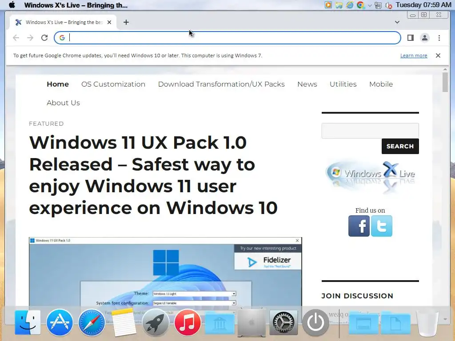Open the Utilities menu item

coord(343,84)
